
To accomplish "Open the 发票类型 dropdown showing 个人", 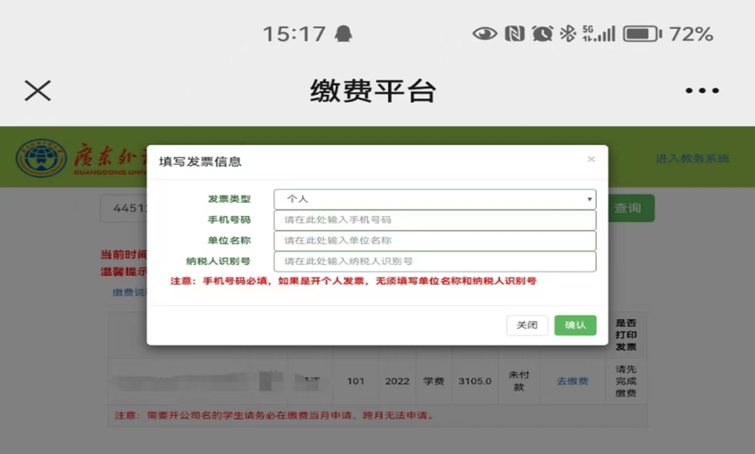I will [x=434, y=199].
